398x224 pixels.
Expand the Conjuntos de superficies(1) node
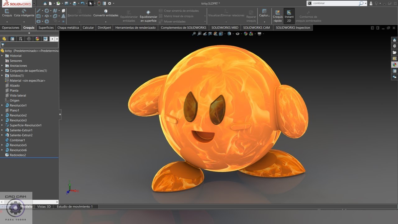tap(2, 71)
